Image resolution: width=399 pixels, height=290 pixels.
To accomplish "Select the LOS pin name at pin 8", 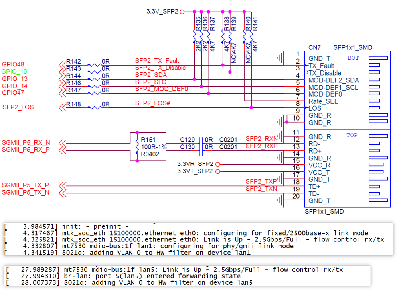I will click(x=315, y=108).
